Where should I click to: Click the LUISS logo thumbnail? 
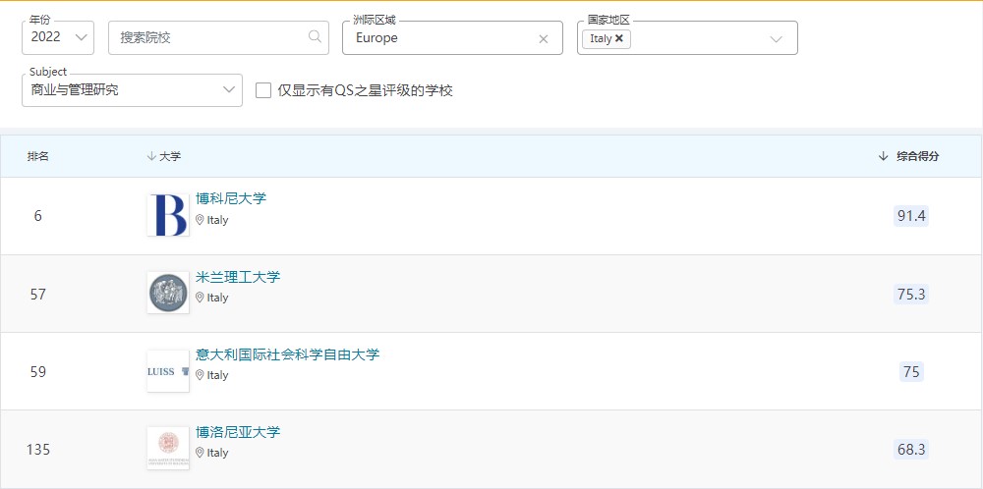click(168, 370)
